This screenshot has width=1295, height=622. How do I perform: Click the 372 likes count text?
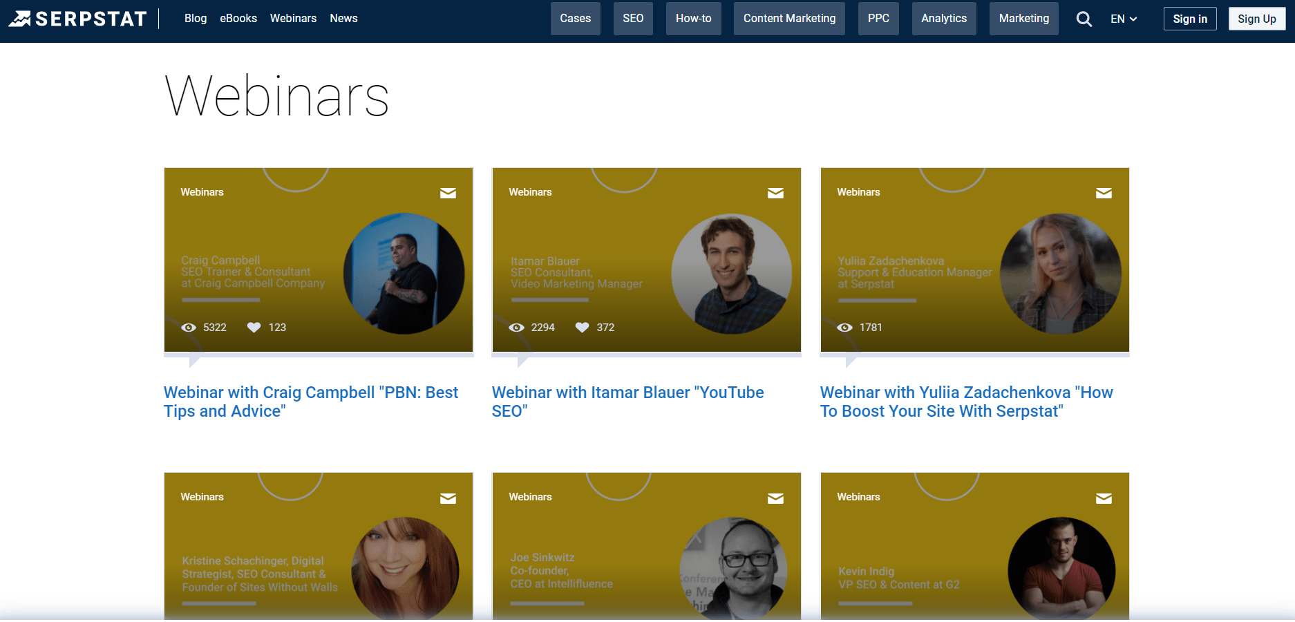coord(605,328)
